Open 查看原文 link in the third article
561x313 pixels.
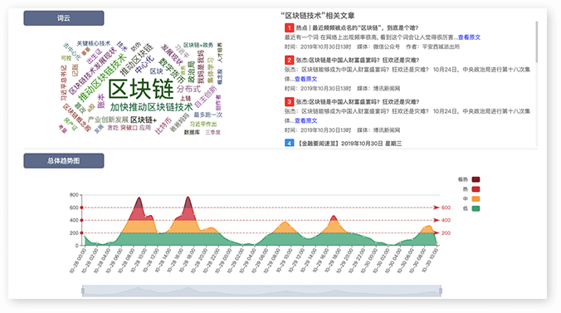coord(306,120)
